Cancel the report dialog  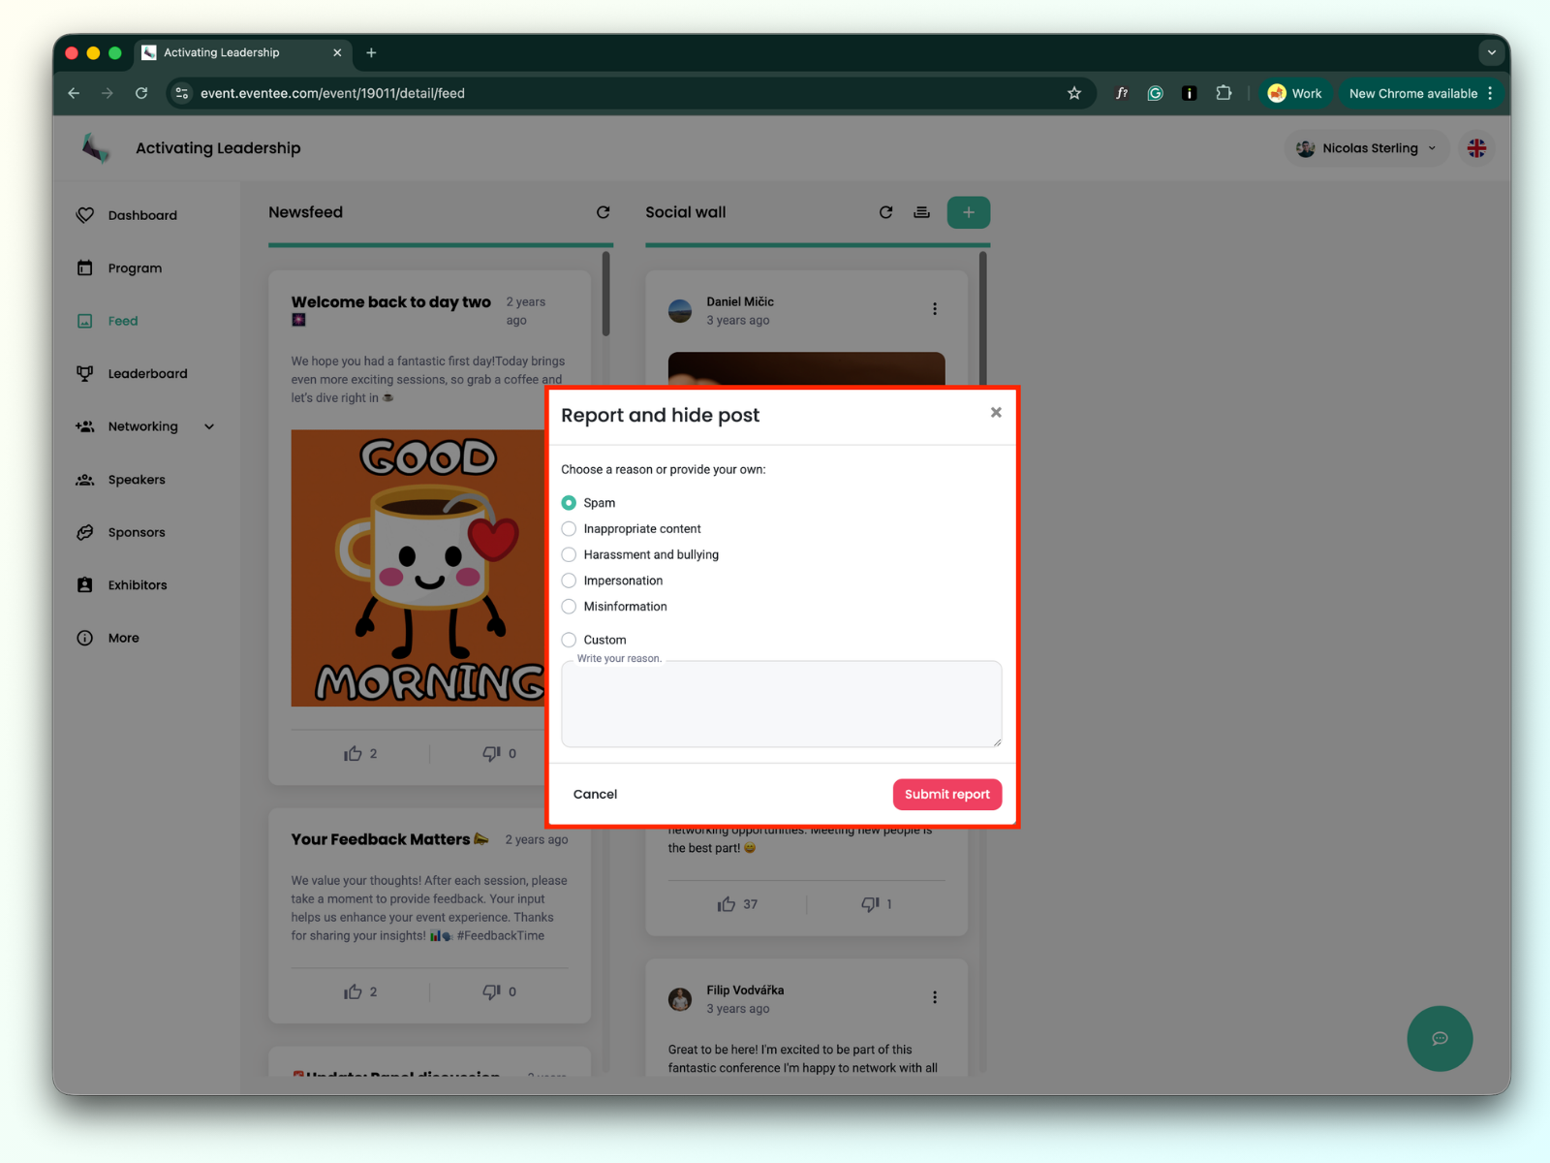tap(595, 794)
